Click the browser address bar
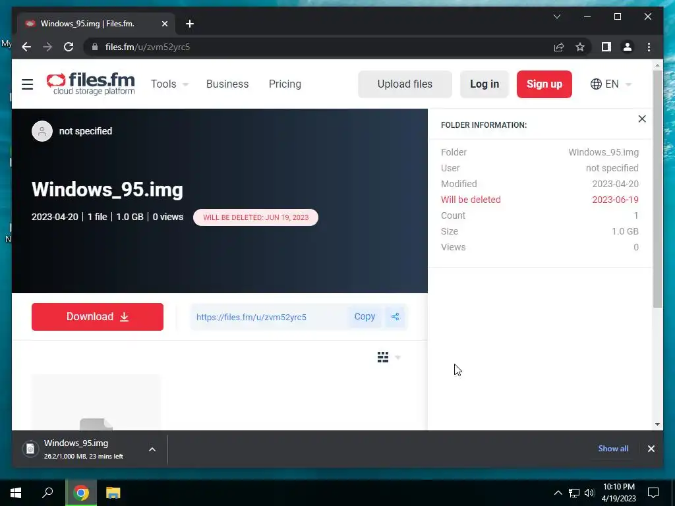The image size is (675, 506). click(318, 47)
